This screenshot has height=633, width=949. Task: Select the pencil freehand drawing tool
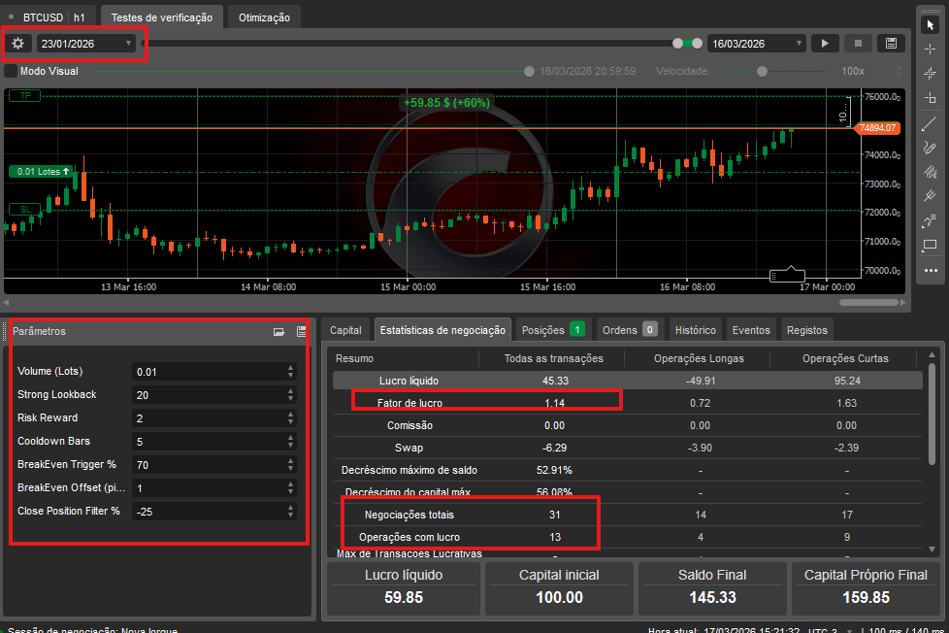pos(930,147)
